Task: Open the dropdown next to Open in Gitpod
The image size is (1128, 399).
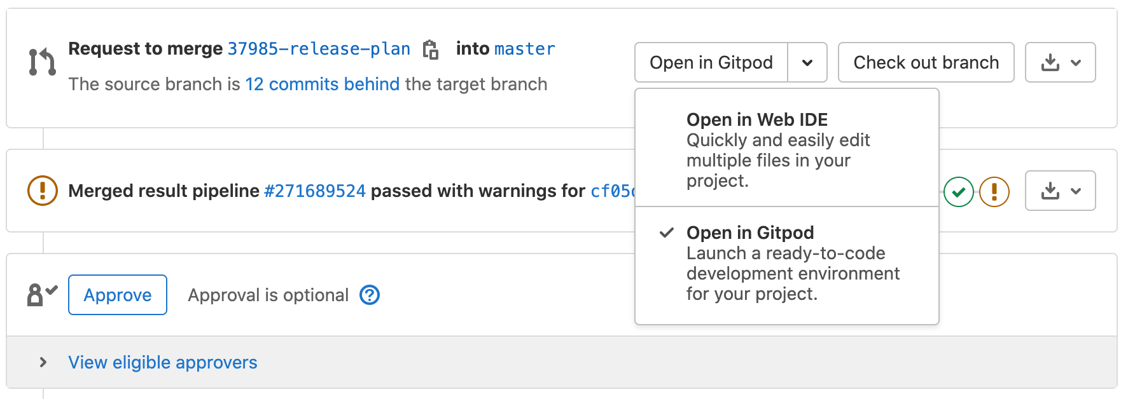Action: click(x=809, y=62)
